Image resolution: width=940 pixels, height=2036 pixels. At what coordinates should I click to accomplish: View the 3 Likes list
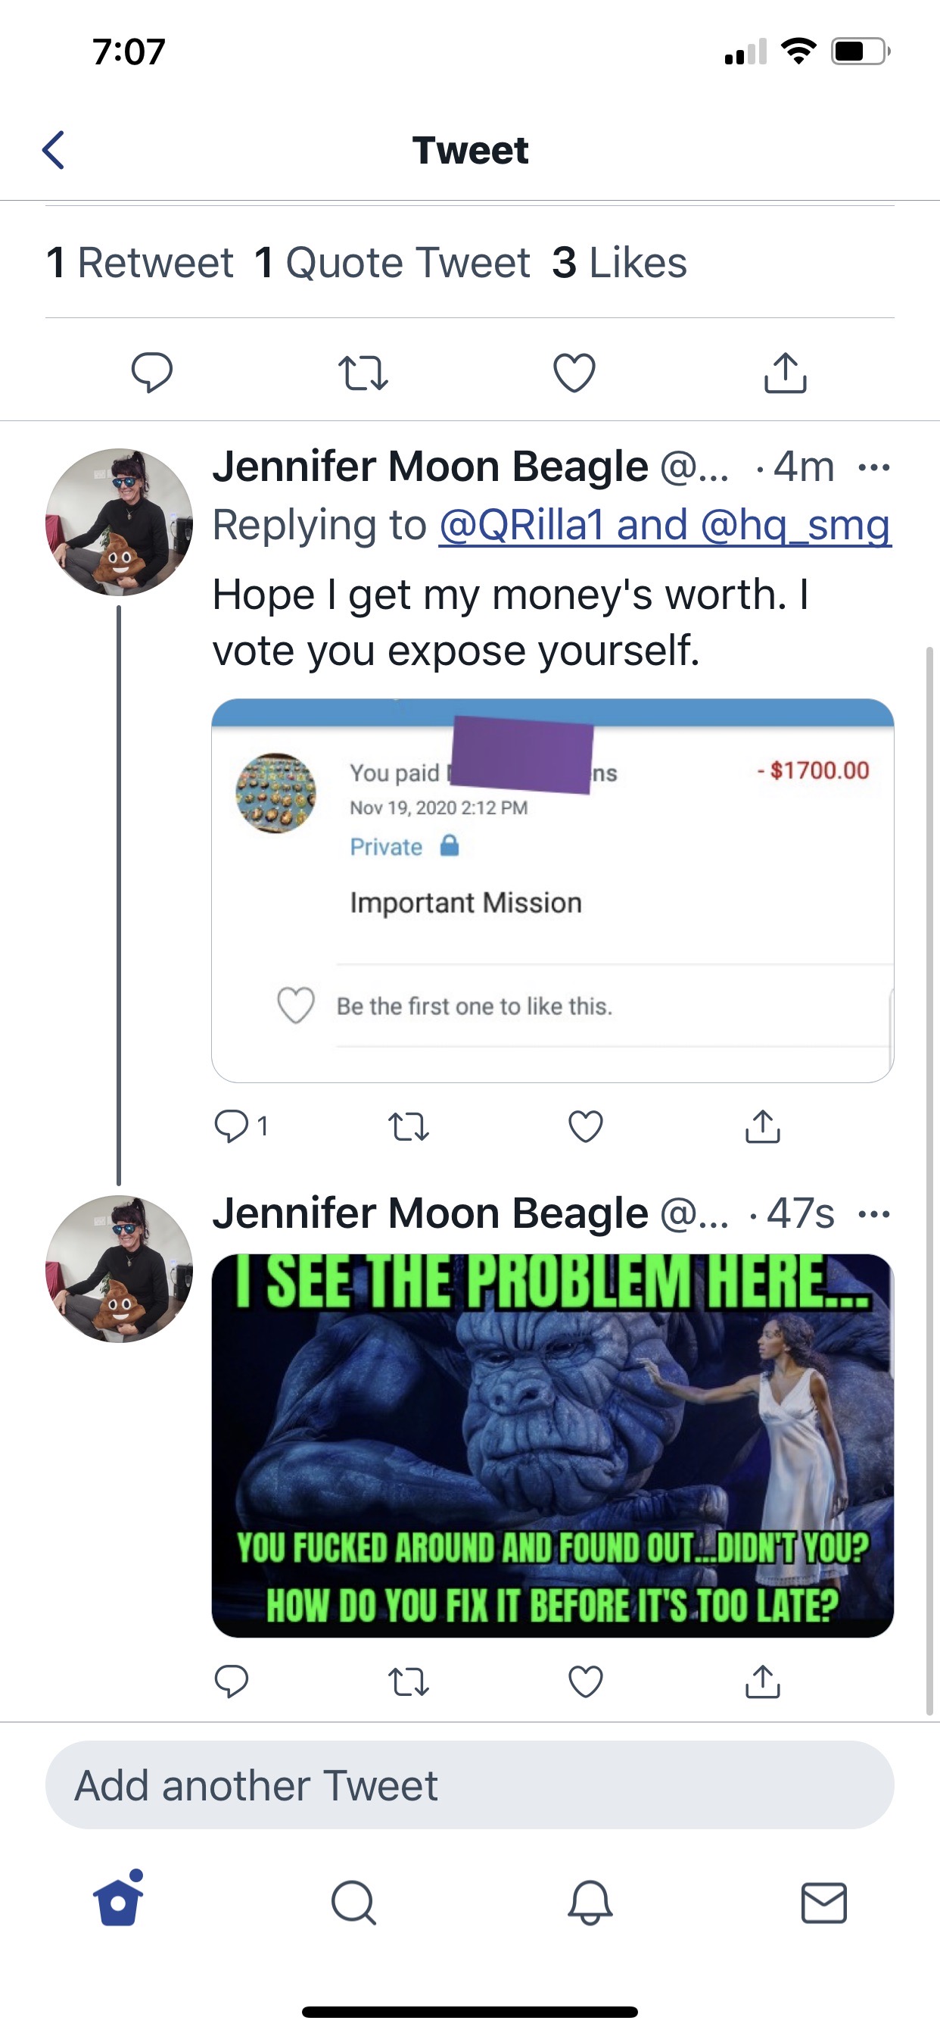click(619, 262)
